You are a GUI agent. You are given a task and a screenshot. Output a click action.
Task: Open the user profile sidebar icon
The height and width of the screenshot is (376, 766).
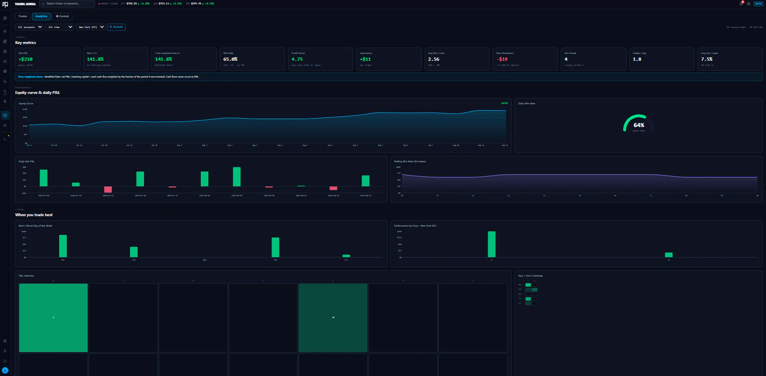coord(5,351)
